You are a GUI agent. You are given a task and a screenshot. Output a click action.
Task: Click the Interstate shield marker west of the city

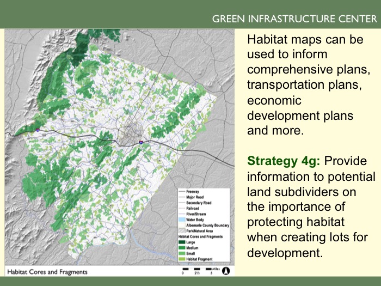point(38,130)
